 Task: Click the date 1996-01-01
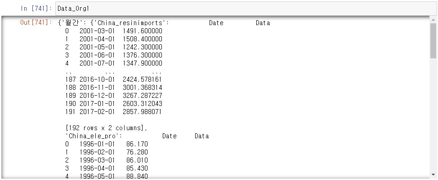pyautogui.click(x=97, y=144)
